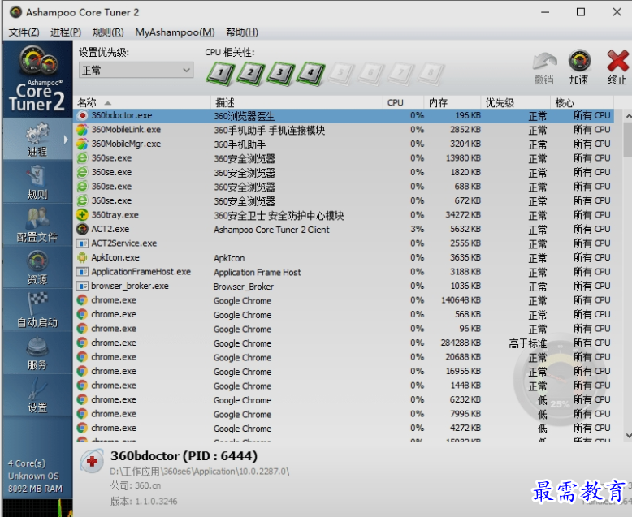Open the 帮助(H) menu

click(x=242, y=32)
